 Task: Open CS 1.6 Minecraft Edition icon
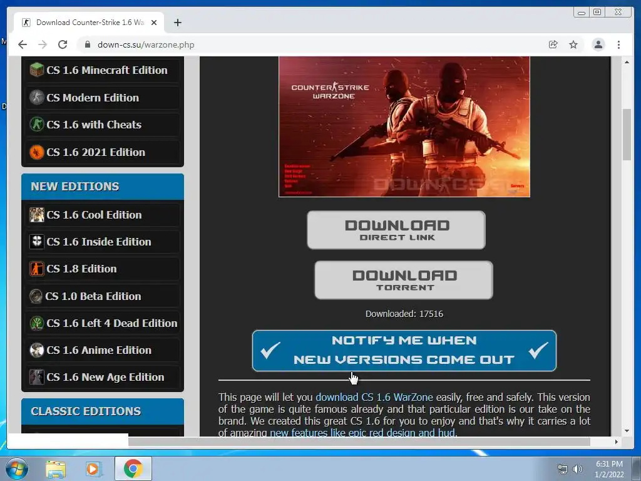(37, 70)
